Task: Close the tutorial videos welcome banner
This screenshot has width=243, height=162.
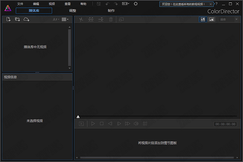Action: 210,4
